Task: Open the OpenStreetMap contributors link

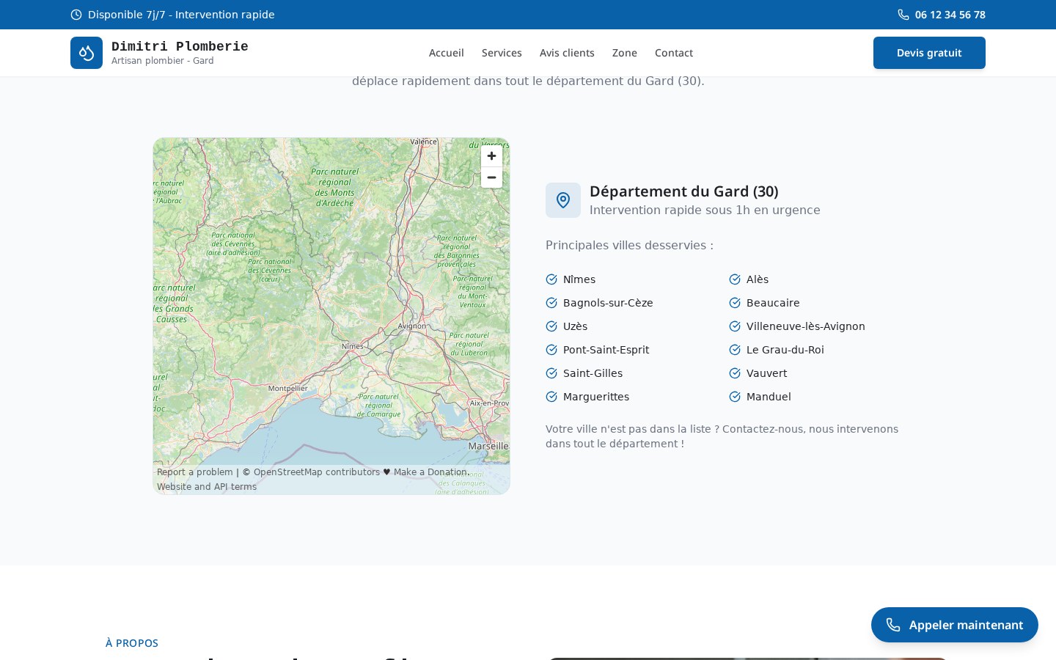Action: point(317,472)
